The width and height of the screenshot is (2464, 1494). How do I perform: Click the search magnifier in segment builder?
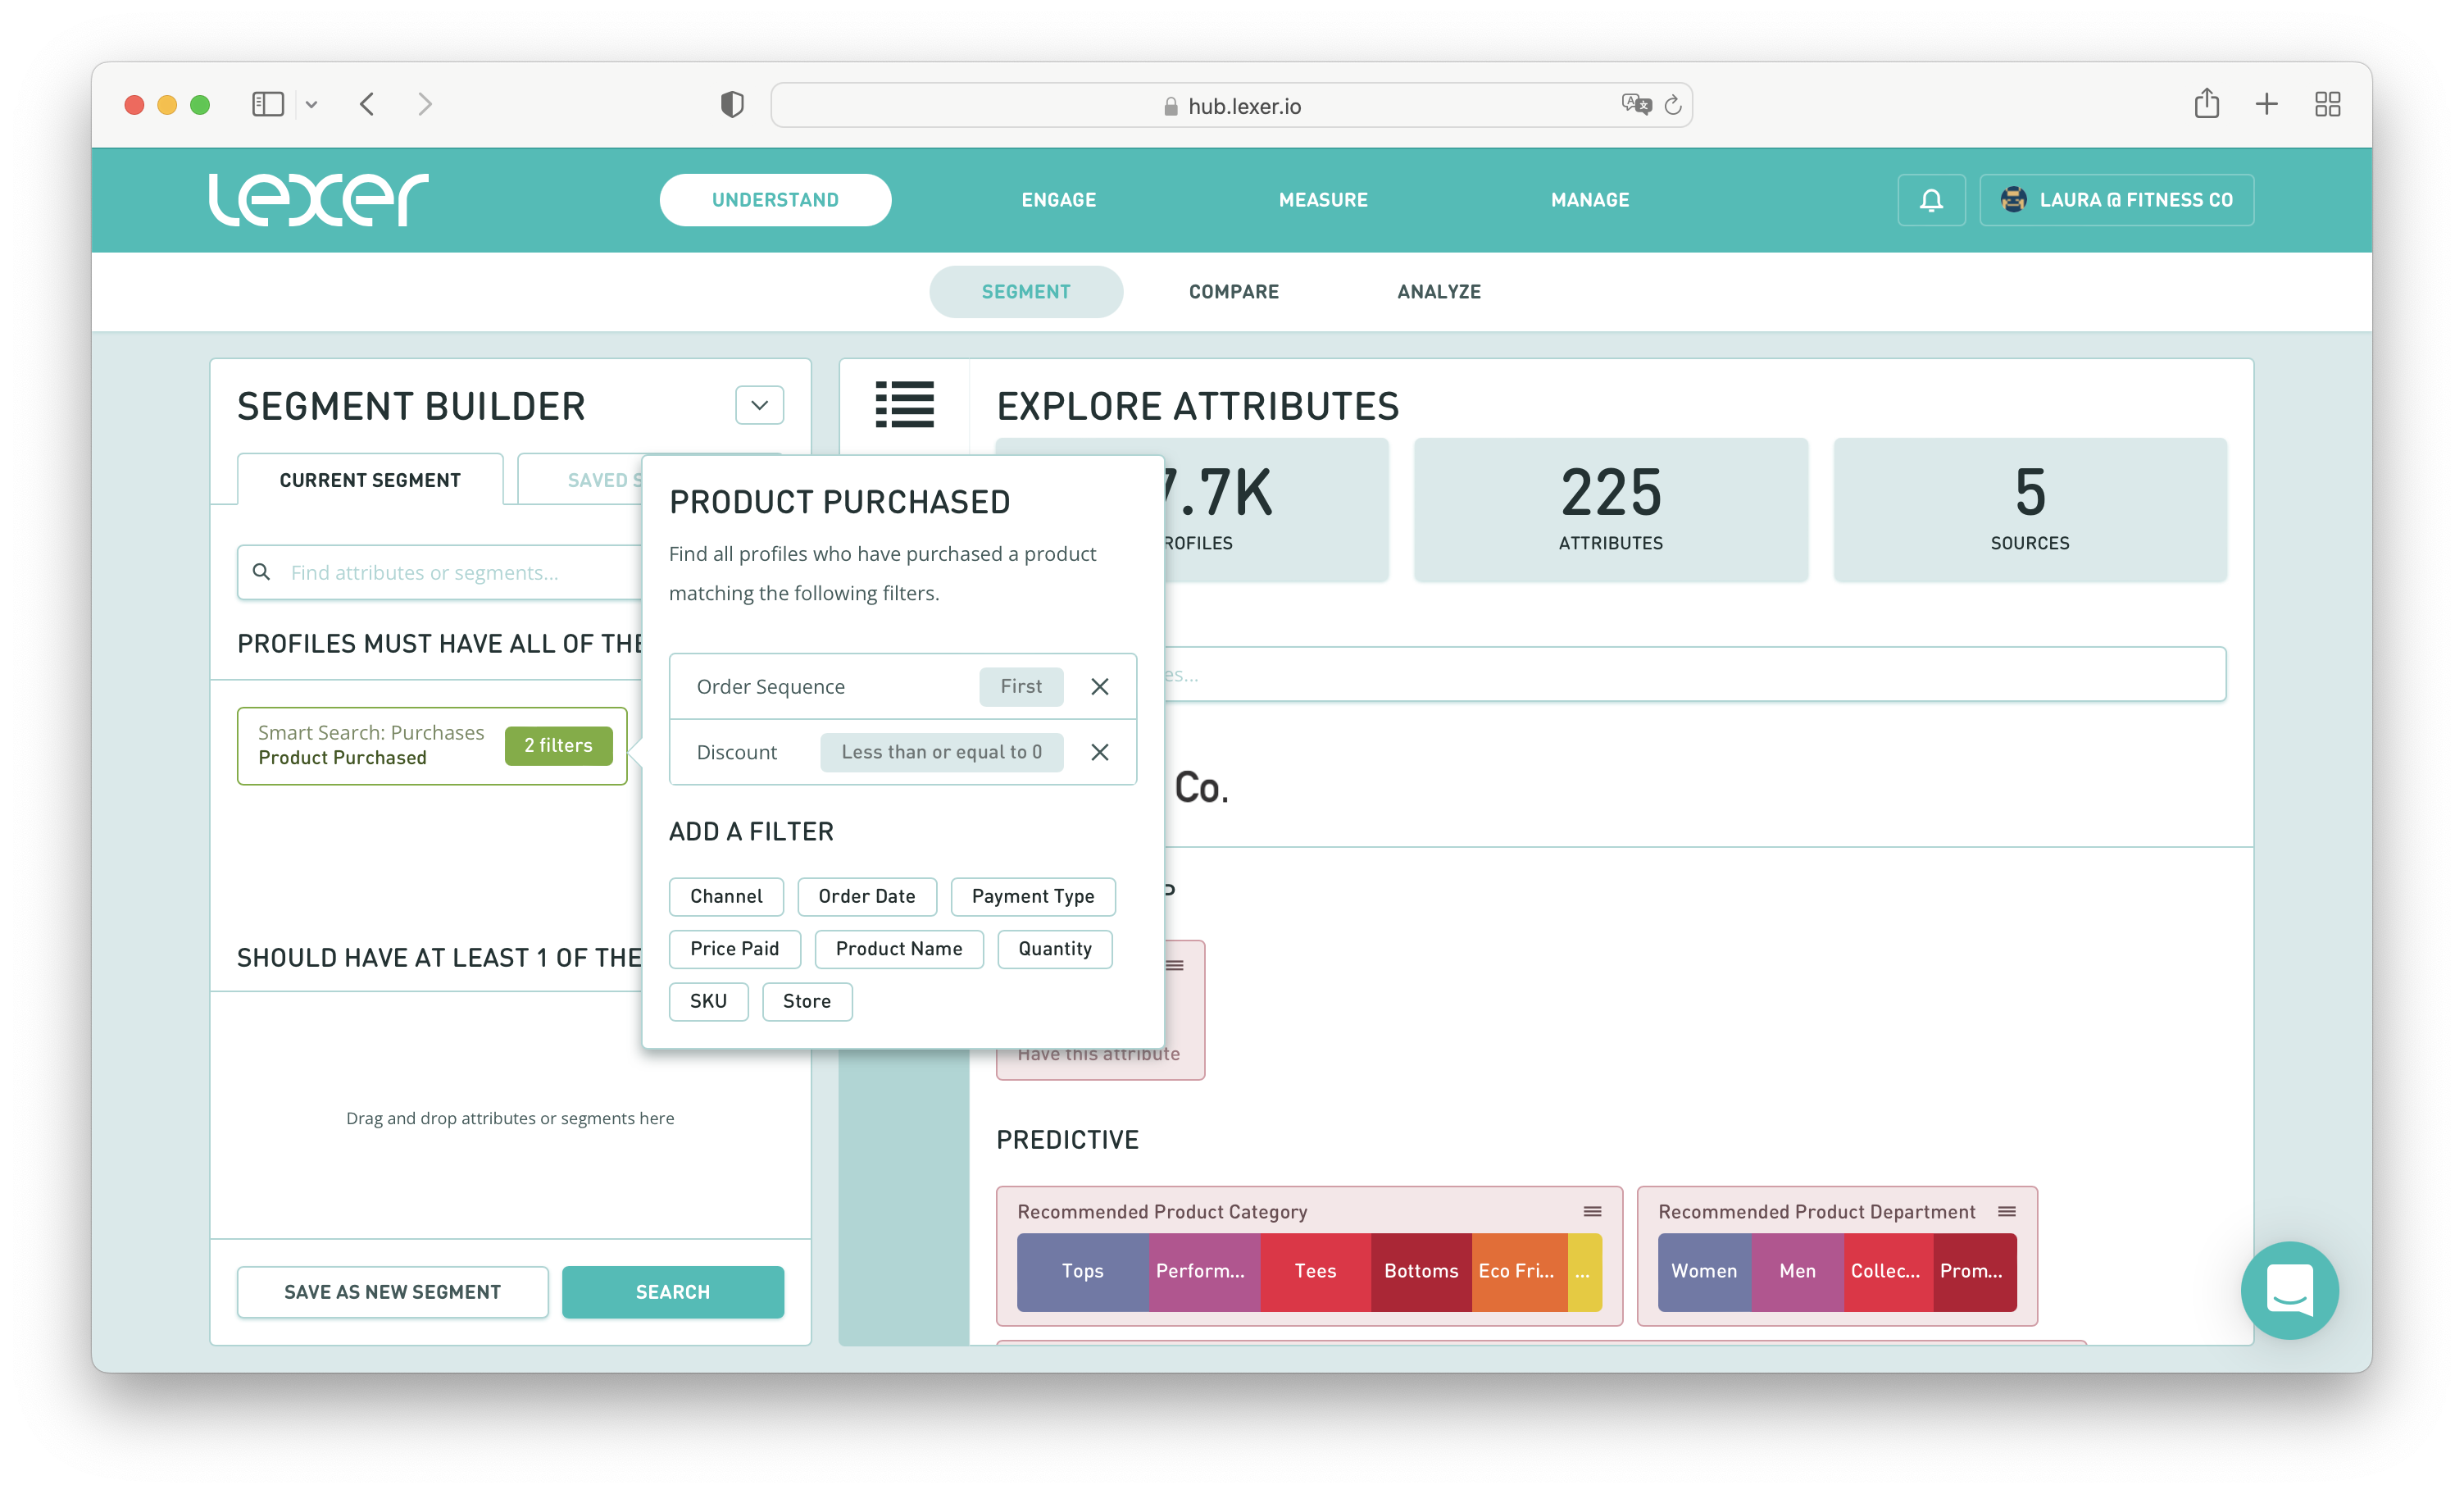(x=262, y=572)
